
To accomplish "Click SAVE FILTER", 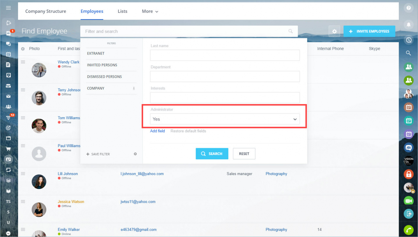I will coord(98,154).
